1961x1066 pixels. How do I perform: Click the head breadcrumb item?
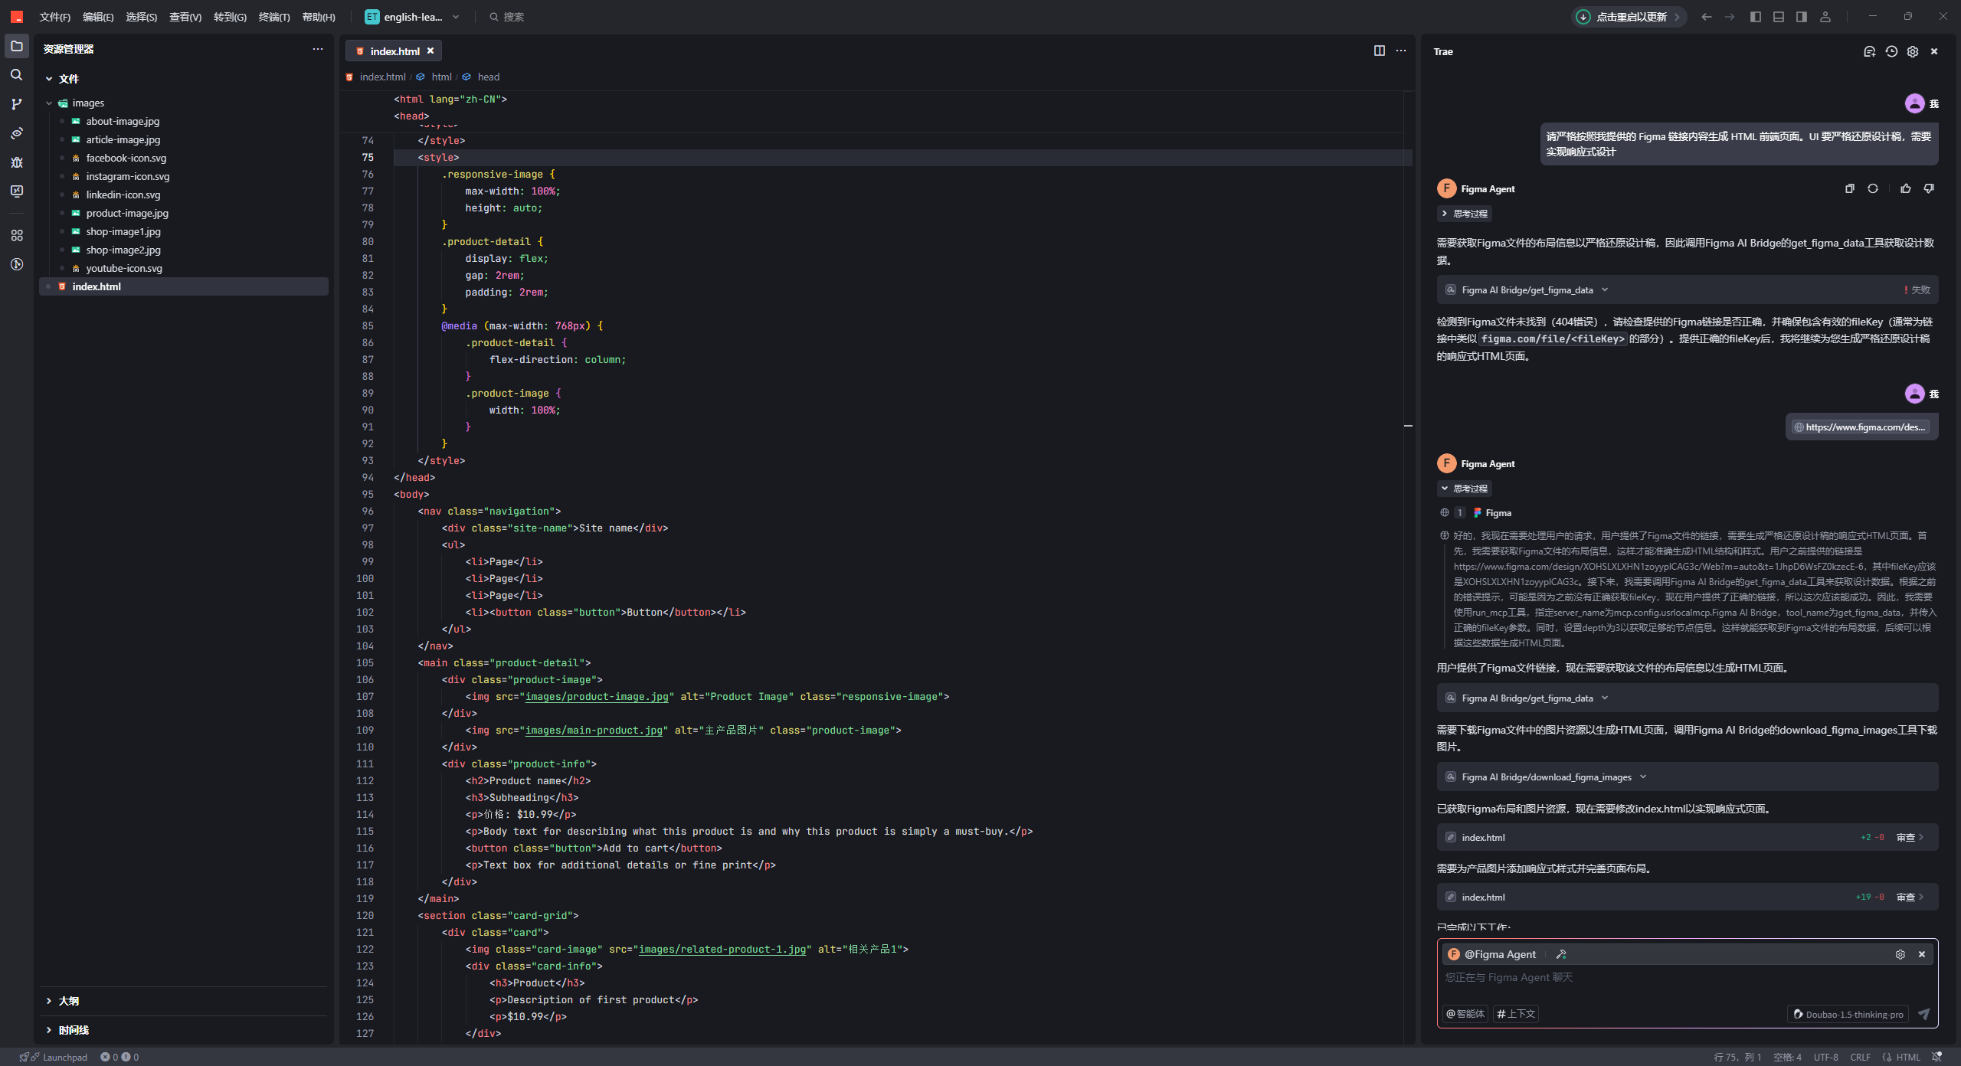click(x=488, y=77)
